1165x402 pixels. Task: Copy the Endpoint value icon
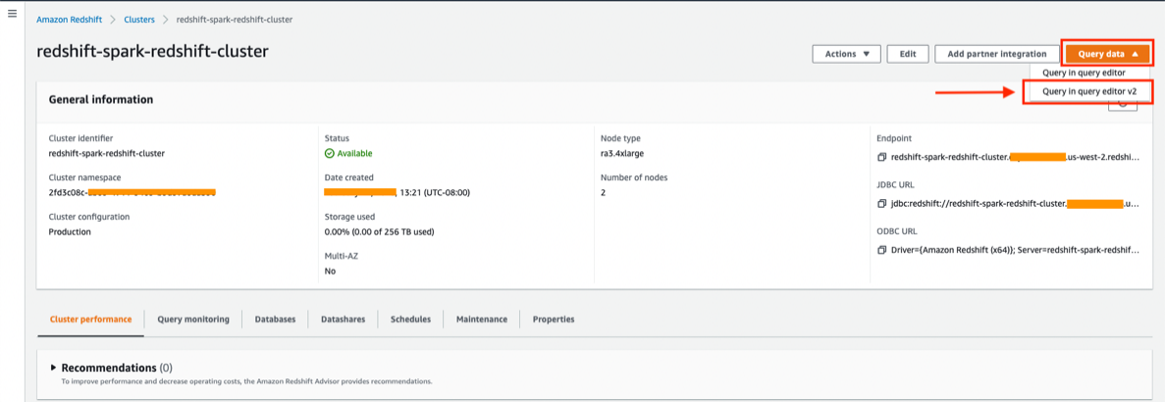882,157
